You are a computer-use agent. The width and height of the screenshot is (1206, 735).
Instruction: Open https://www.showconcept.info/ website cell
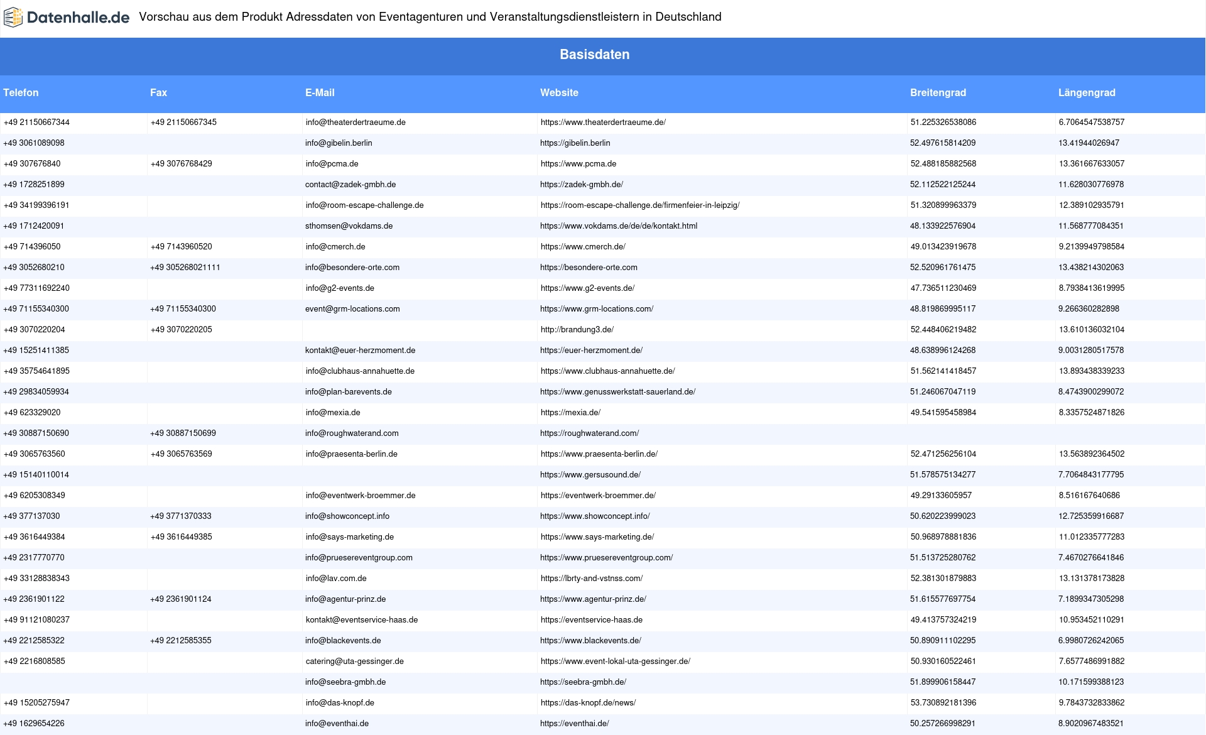(x=595, y=516)
